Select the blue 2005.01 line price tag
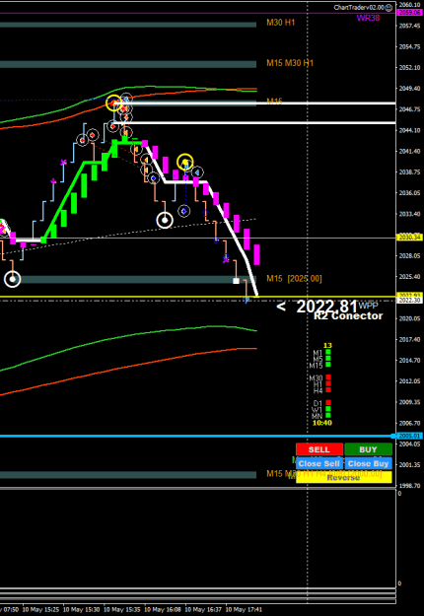The height and width of the screenshot is (616, 424). tap(409, 436)
